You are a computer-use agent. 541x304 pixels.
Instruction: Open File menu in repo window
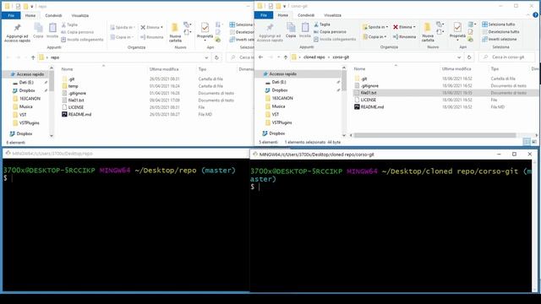(x=11, y=15)
